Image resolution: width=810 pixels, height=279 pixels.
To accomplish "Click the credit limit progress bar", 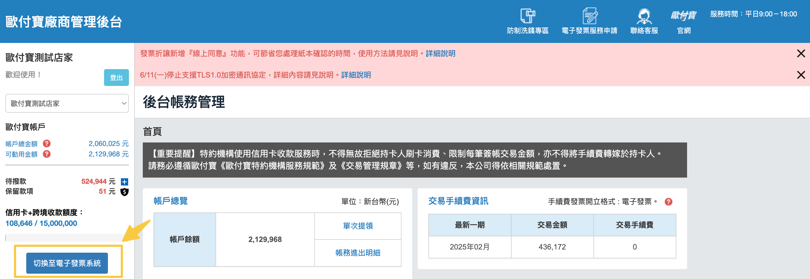I will tap(67, 238).
